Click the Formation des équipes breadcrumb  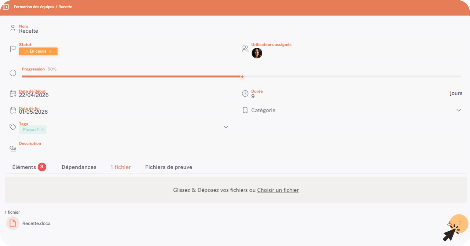click(34, 7)
